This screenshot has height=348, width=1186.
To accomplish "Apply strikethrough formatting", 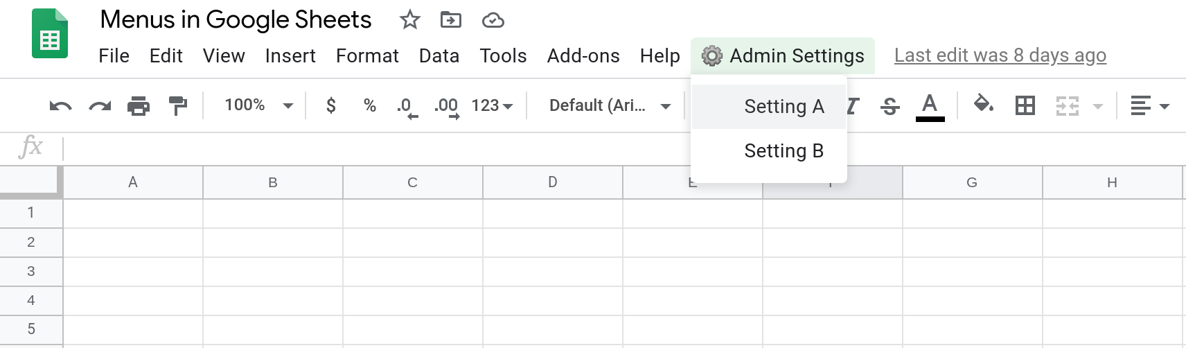I will click(x=889, y=106).
